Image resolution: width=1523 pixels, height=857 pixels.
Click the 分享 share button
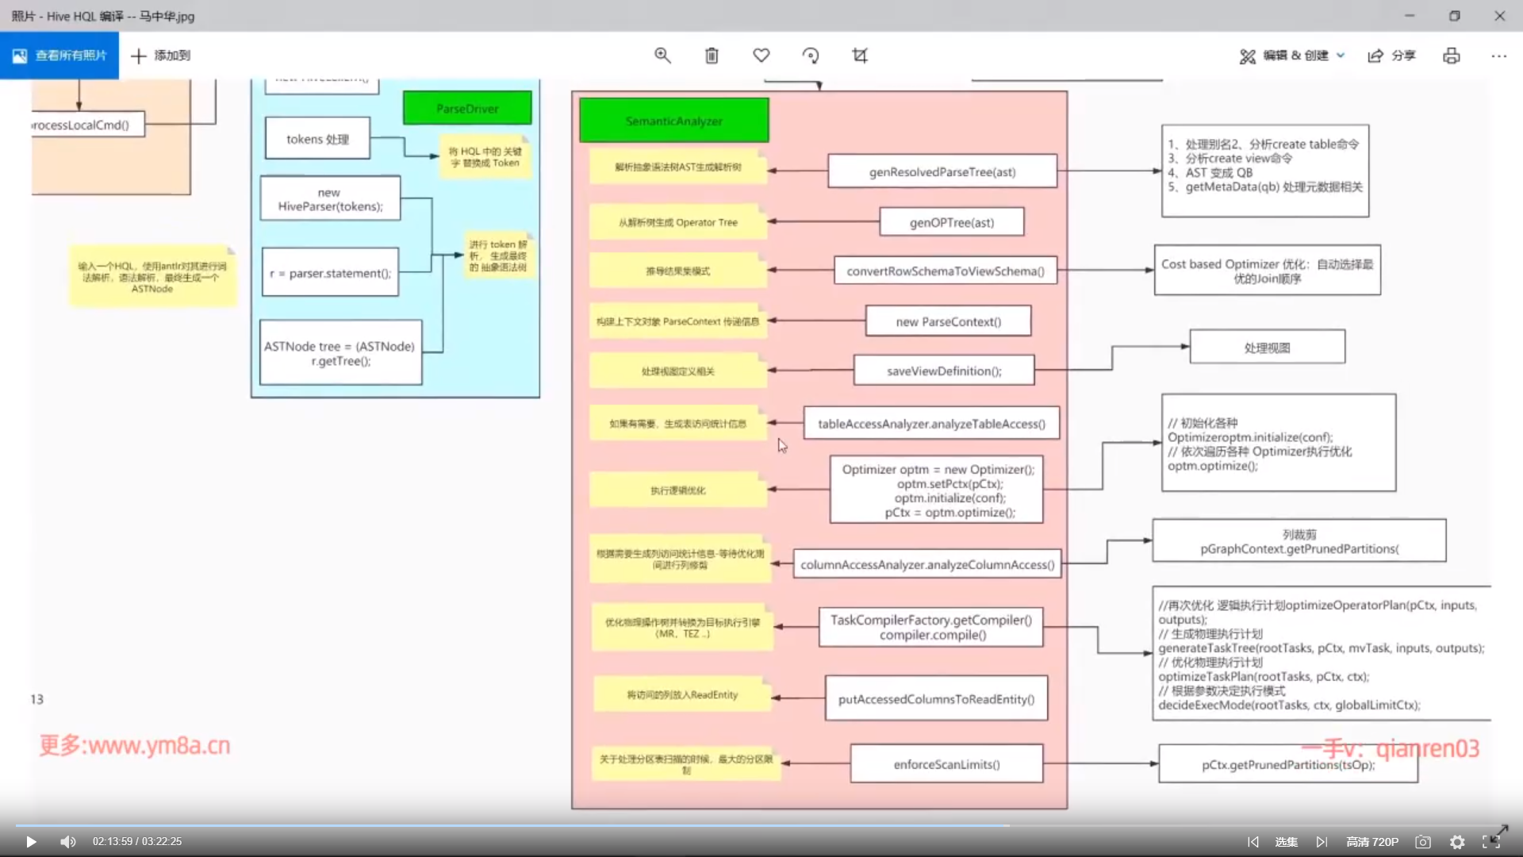pos(1392,56)
